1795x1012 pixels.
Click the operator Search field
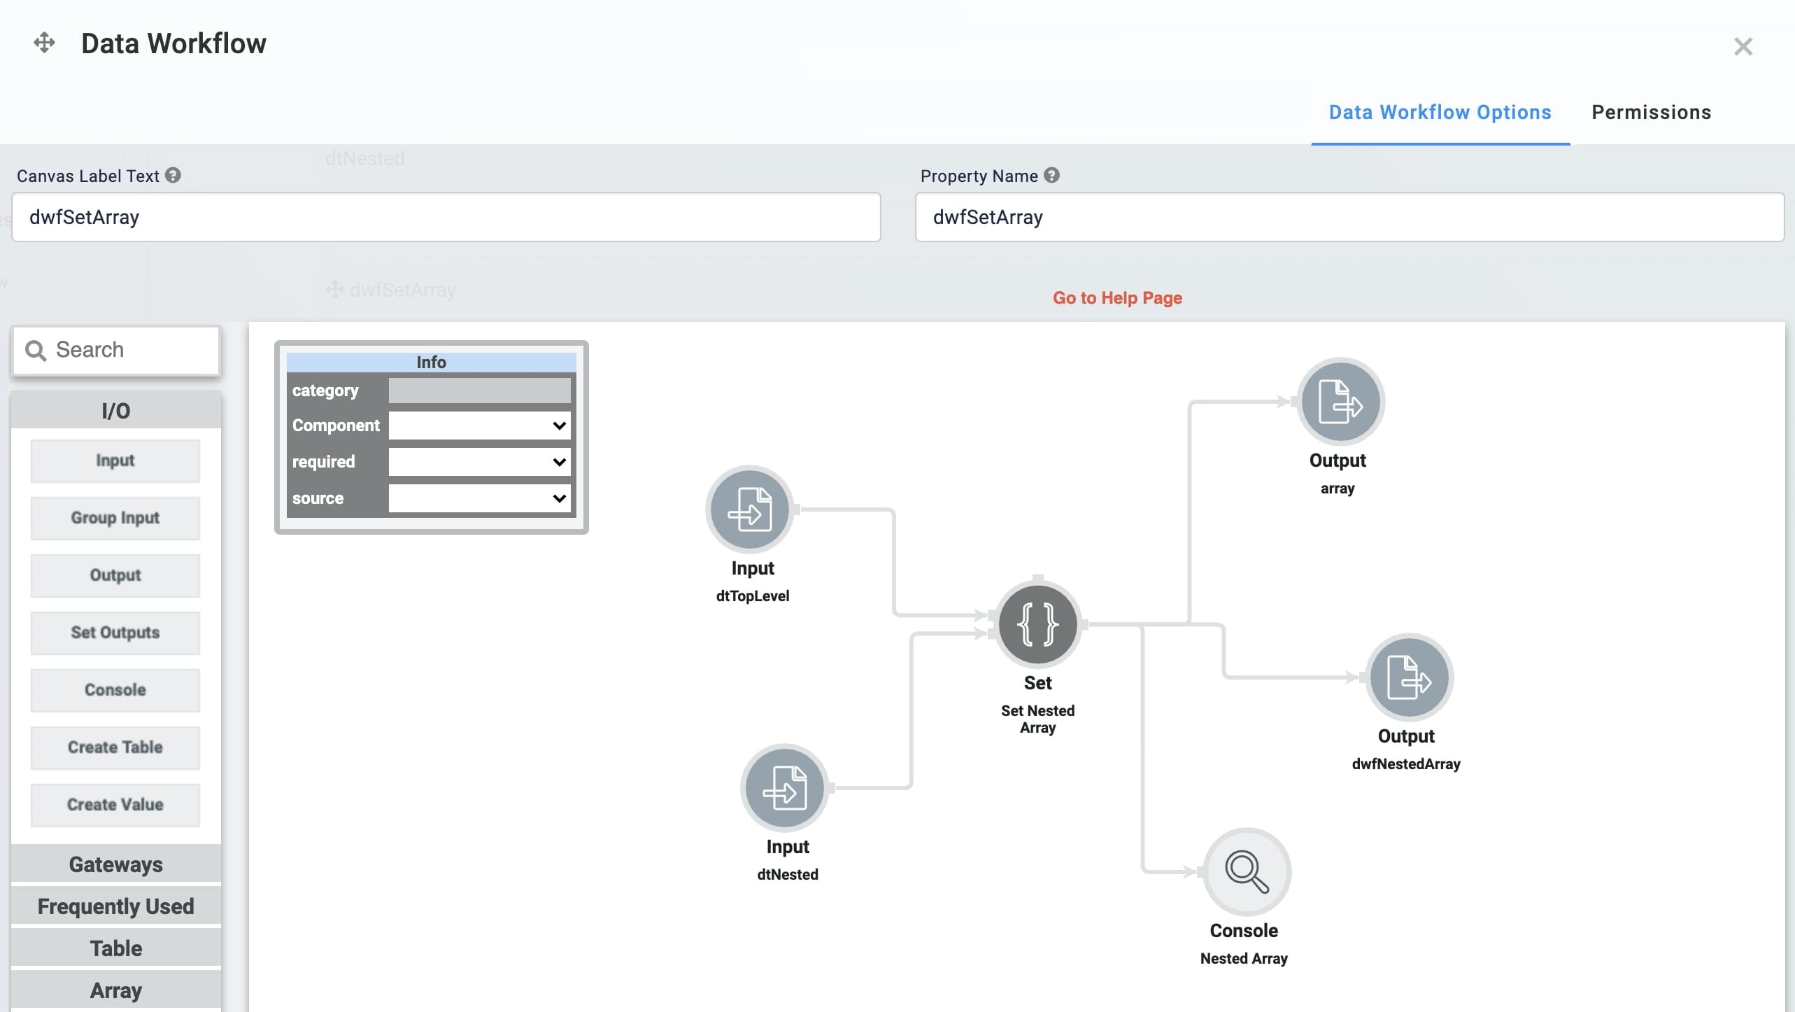(x=116, y=350)
